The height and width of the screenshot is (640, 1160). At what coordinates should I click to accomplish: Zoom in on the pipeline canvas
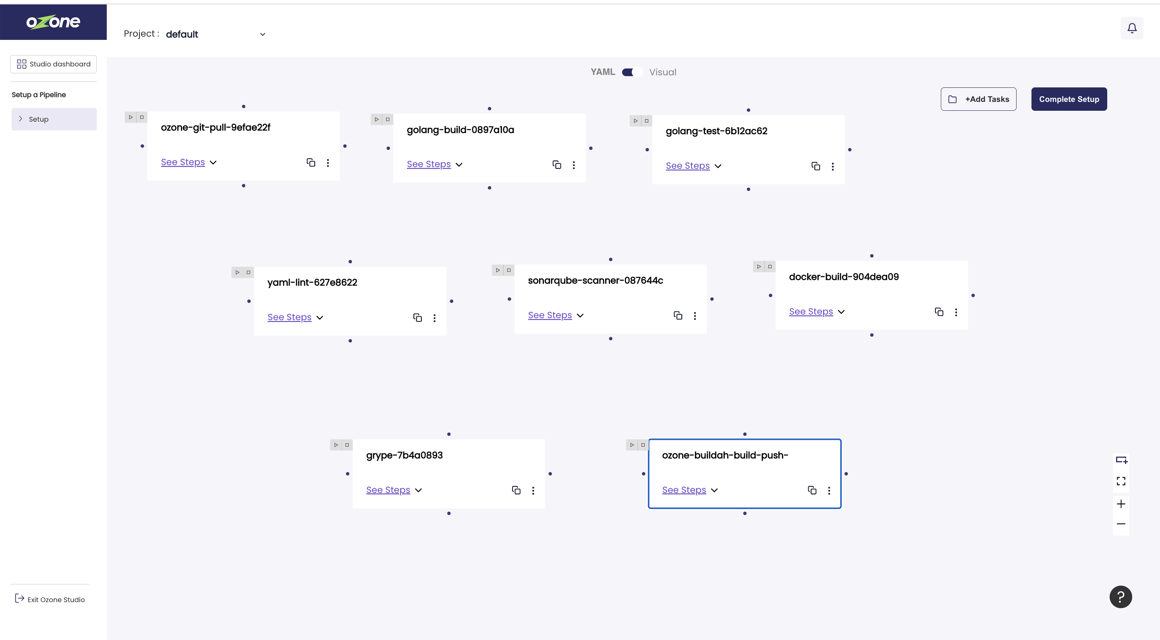pyautogui.click(x=1121, y=504)
